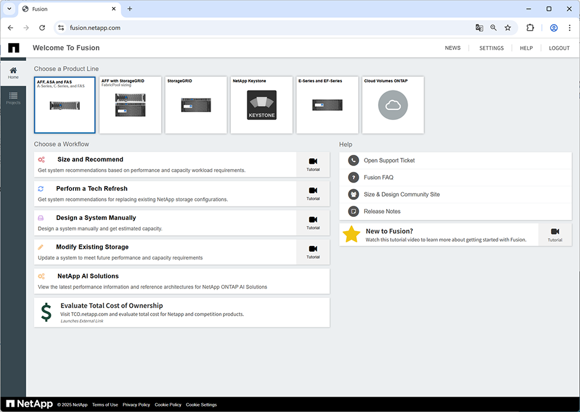This screenshot has height=412, width=580.
Task: Close the Fusion browser tab
Action: click(x=114, y=9)
